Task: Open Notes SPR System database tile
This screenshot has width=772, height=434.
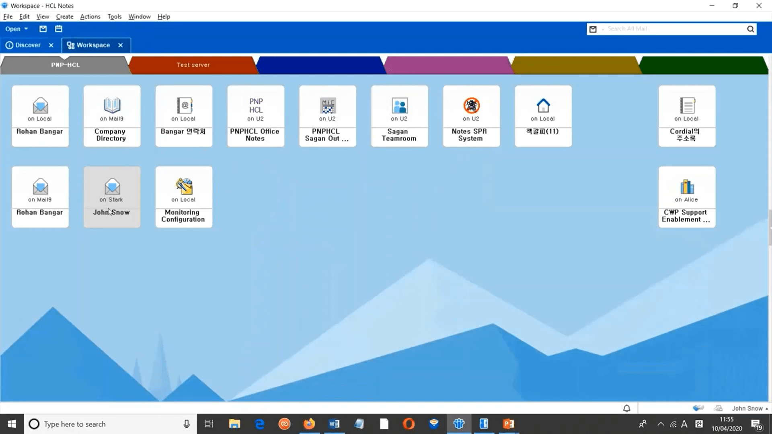Action: [471, 116]
